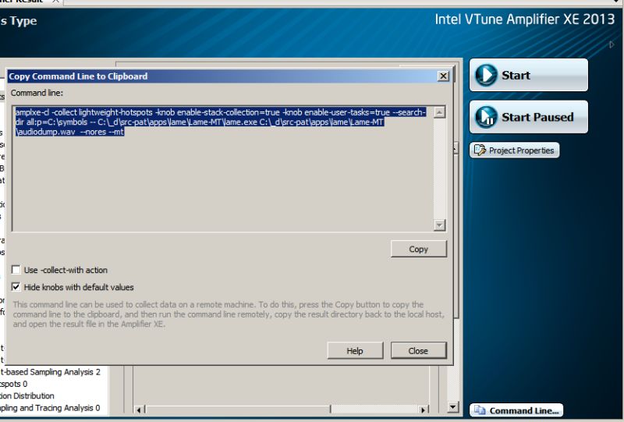This screenshot has height=422, width=624.
Task: Click inside the command line text box
Action: [223, 168]
